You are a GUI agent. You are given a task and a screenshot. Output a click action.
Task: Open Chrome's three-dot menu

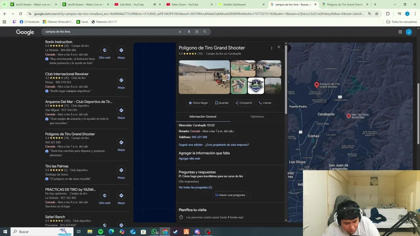pos(415,14)
